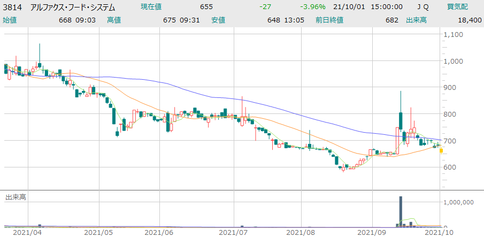This screenshot has height=237, width=484.
Task: Click the 始値 opening price label
Action: tap(10, 20)
